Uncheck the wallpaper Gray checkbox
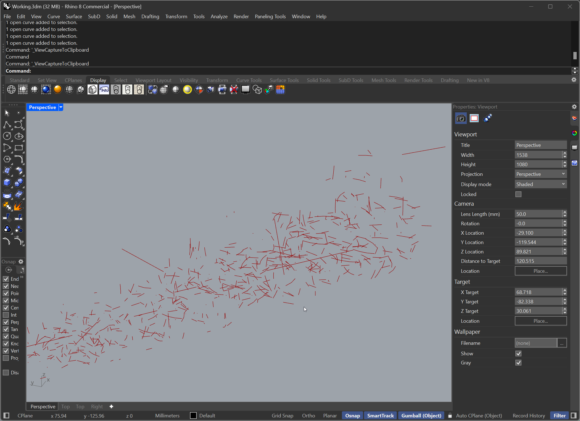Screen dimensions: 580x421 click(x=518, y=363)
